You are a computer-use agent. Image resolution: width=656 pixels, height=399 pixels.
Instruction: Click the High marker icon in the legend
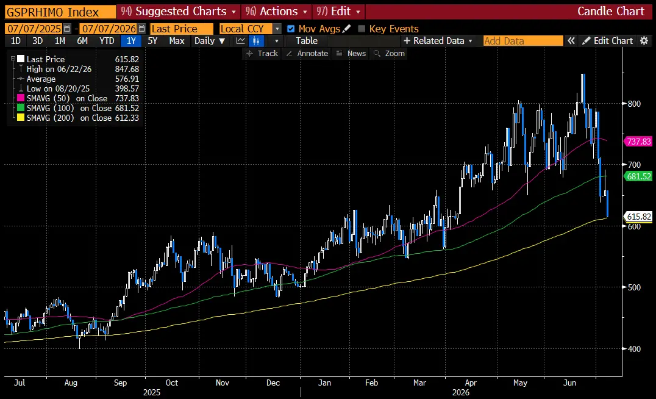coord(21,69)
